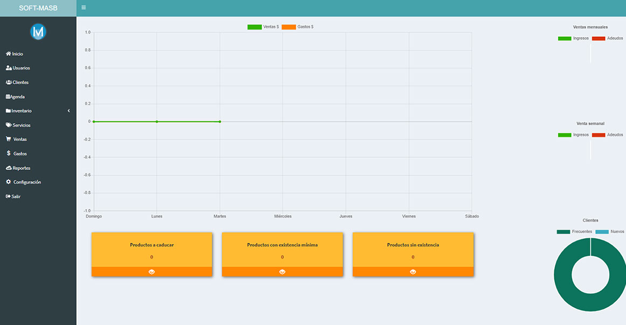
Task: Click the dollar sign icon for Gastos
Action: click(8, 154)
